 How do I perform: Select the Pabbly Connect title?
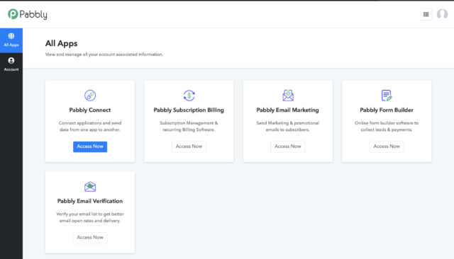point(90,110)
